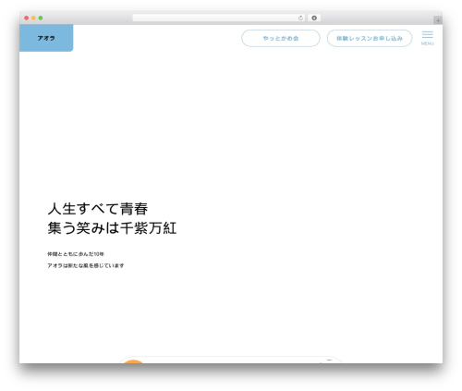Select text アオラは新たな風を感じています
Image resolution: width=462 pixels, height=391 pixels.
click(86, 265)
